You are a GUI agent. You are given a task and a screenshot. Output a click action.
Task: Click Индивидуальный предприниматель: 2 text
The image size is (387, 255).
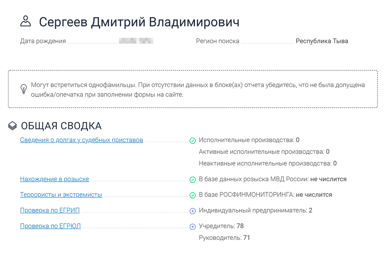pyautogui.click(x=256, y=210)
